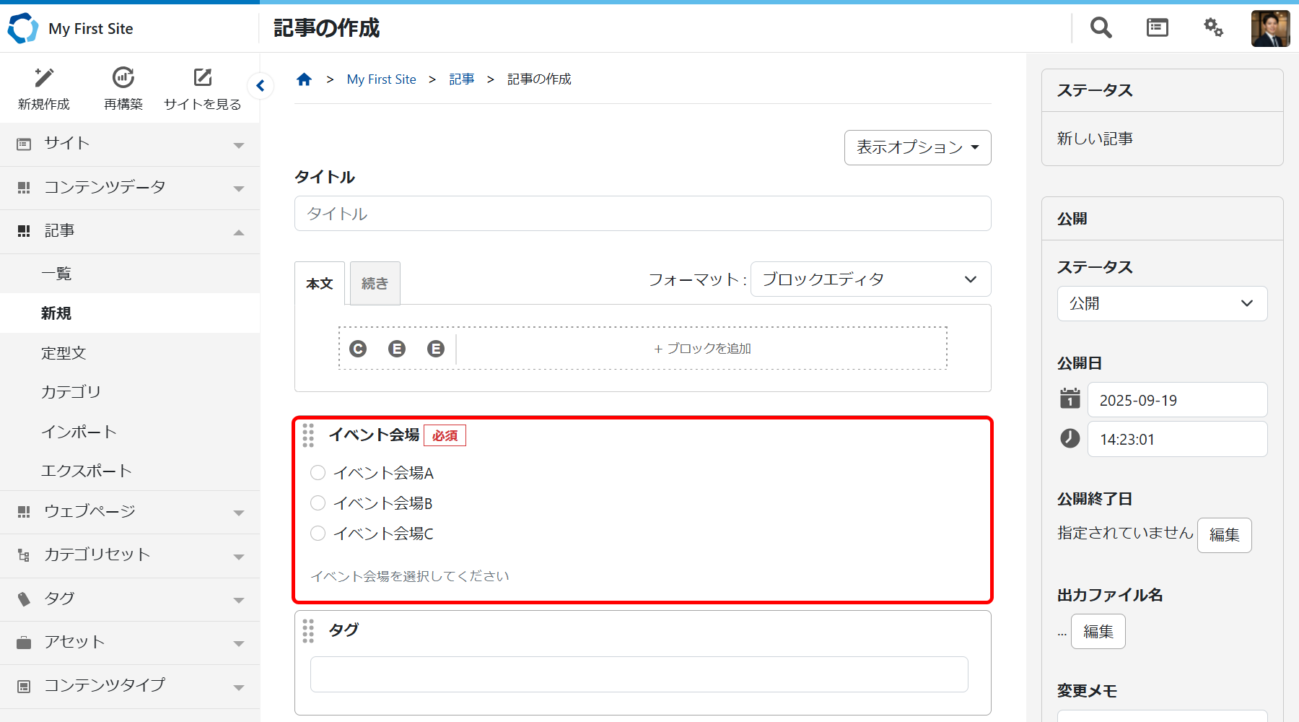Click the 新規作成 pencil icon

44,78
